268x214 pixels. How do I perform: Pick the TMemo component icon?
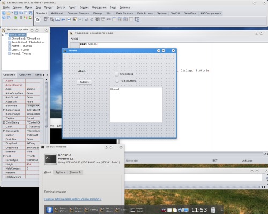pos(75,19)
